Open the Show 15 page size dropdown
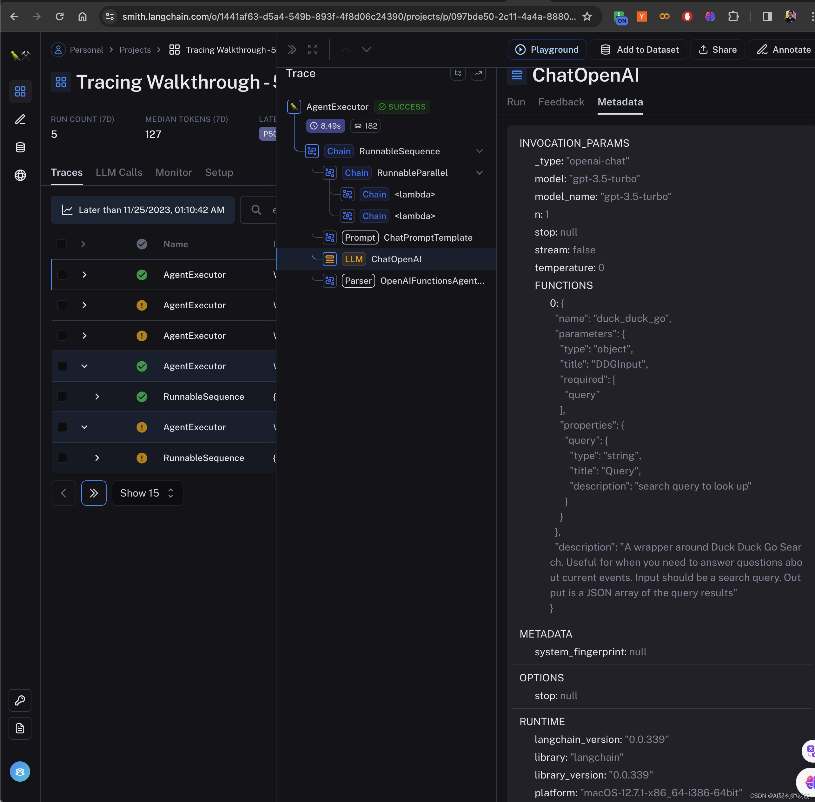The image size is (815, 802). (x=147, y=493)
